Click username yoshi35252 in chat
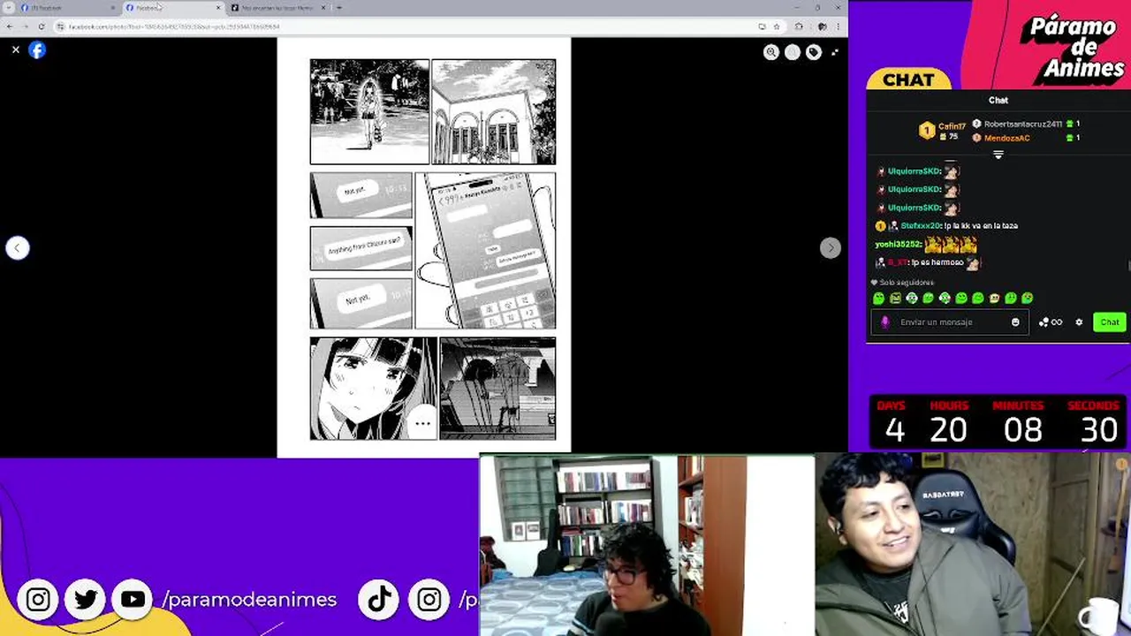 (x=898, y=245)
